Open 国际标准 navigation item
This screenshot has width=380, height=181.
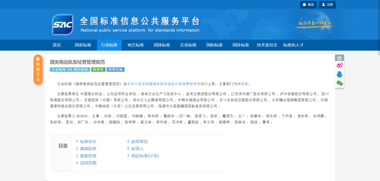215,45
